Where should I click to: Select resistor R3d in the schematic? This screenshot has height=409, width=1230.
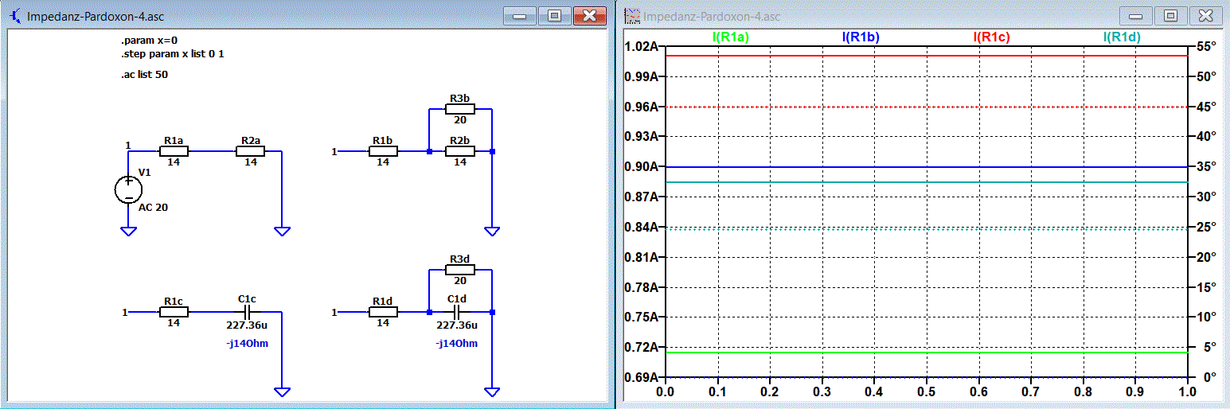click(x=460, y=271)
